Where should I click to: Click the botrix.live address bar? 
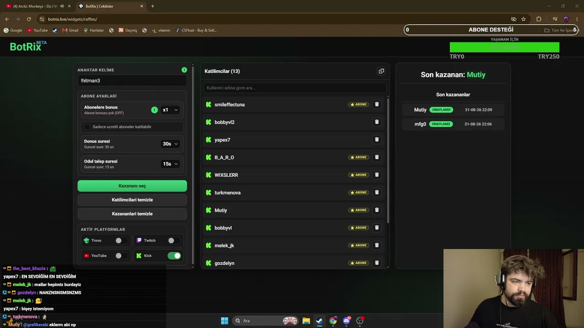(274, 19)
